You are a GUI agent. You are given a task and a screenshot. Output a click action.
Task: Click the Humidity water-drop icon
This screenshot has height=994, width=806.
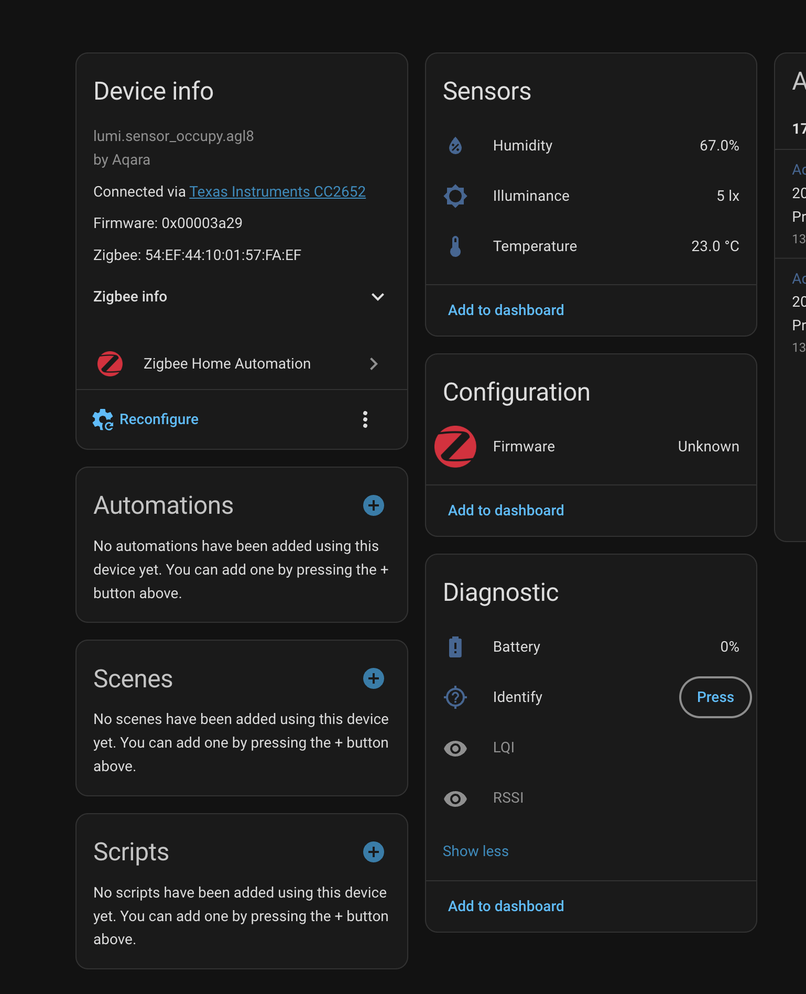click(x=455, y=145)
